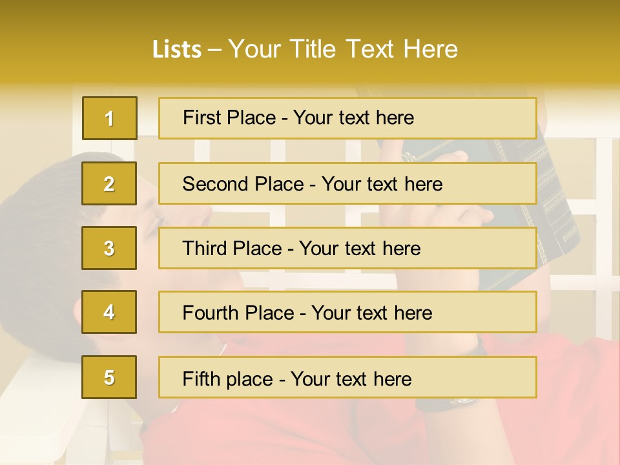Select the number 1 gold box
This screenshot has width=620, height=465.
110,118
